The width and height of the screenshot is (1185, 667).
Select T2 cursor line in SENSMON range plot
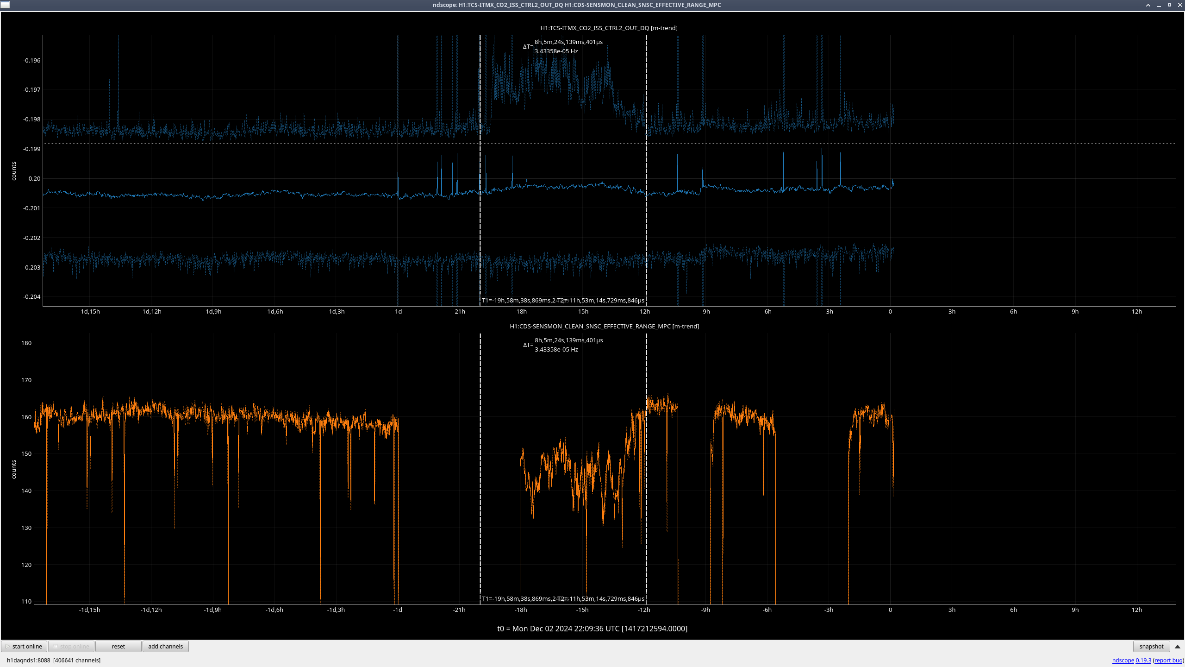pyautogui.click(x=646, y=468)
